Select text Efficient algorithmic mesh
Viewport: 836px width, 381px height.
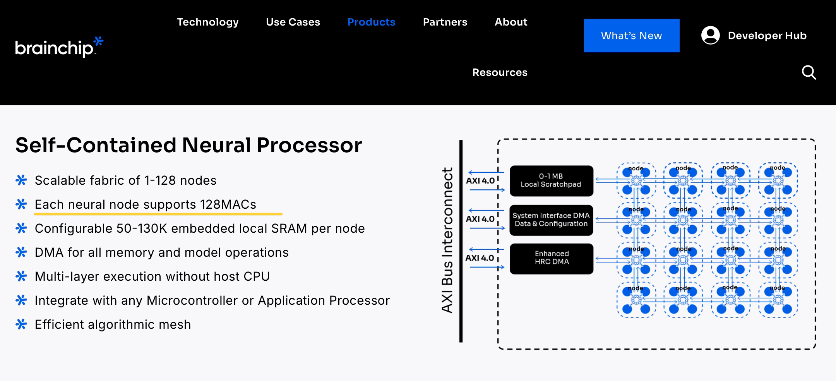click(x=113, y=324)
